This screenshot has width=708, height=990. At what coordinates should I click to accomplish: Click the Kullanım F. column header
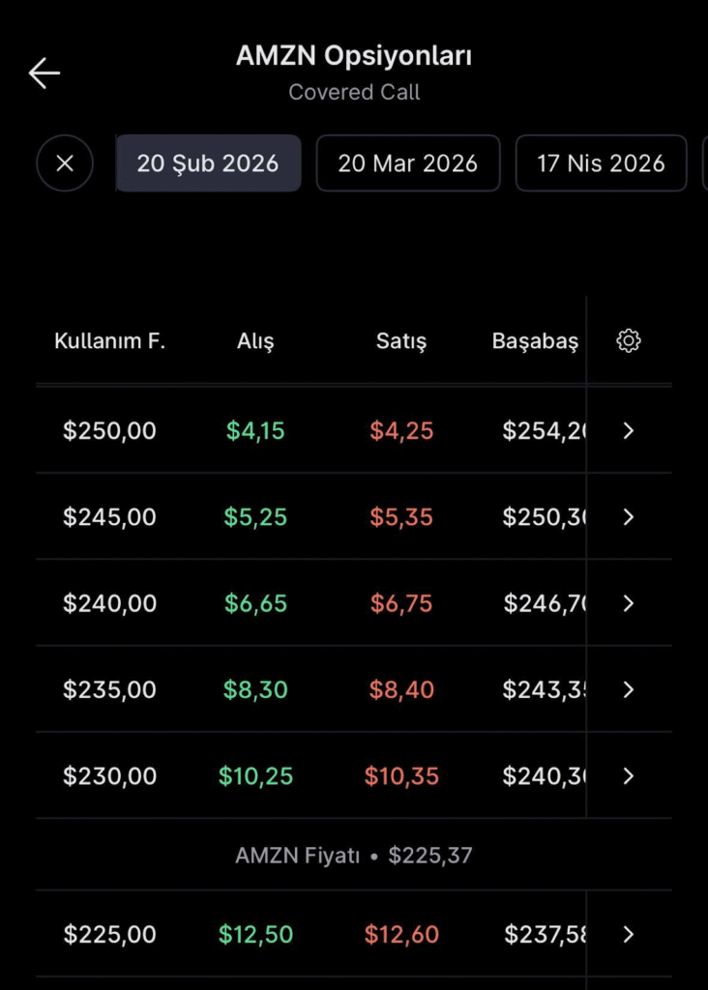[110, 341]
